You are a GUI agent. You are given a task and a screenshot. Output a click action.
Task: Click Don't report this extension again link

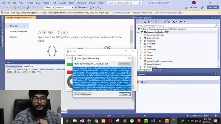click(169, 13)
